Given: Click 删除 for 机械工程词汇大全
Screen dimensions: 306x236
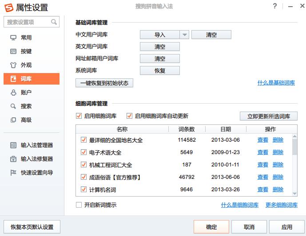Looking at the screenshot, I should (x=278, y=165).
